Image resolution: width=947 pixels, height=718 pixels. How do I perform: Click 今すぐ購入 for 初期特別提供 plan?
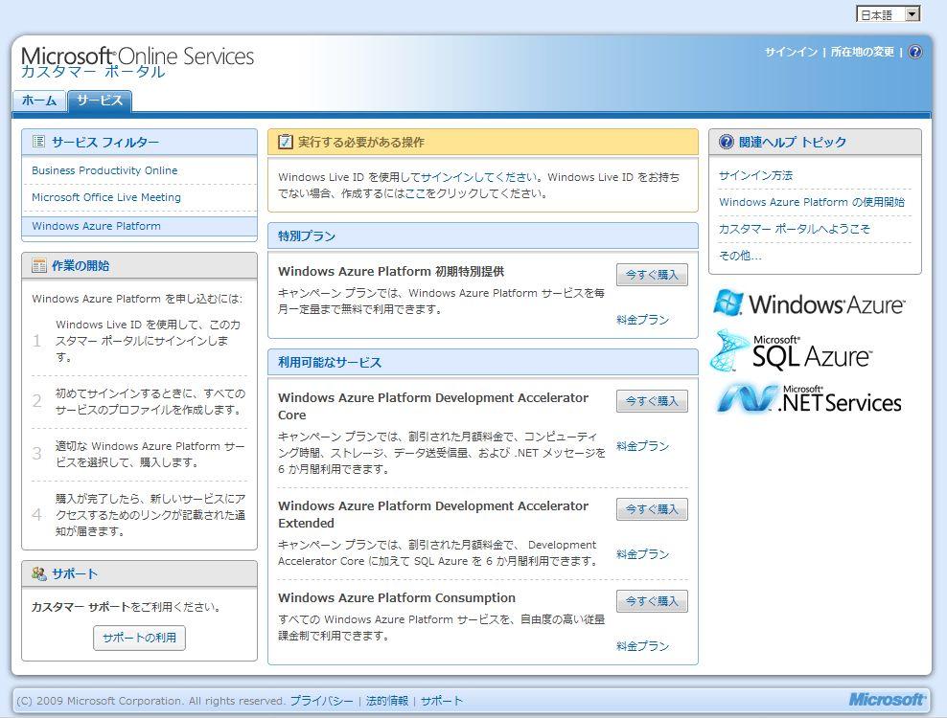[653, 275]
